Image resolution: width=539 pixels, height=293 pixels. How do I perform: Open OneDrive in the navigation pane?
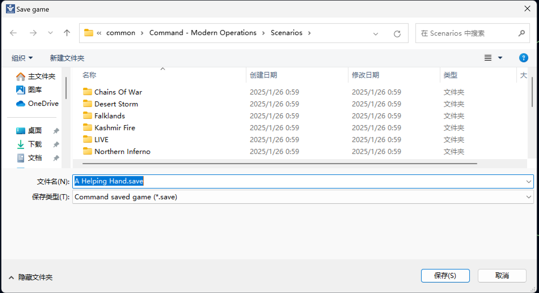point(43,104)
